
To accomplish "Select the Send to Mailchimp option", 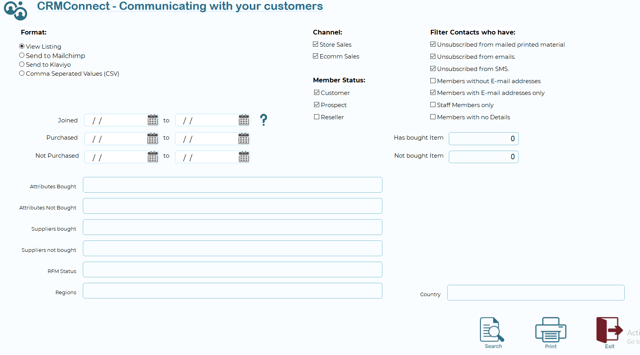I will click(x=22, y=56).
